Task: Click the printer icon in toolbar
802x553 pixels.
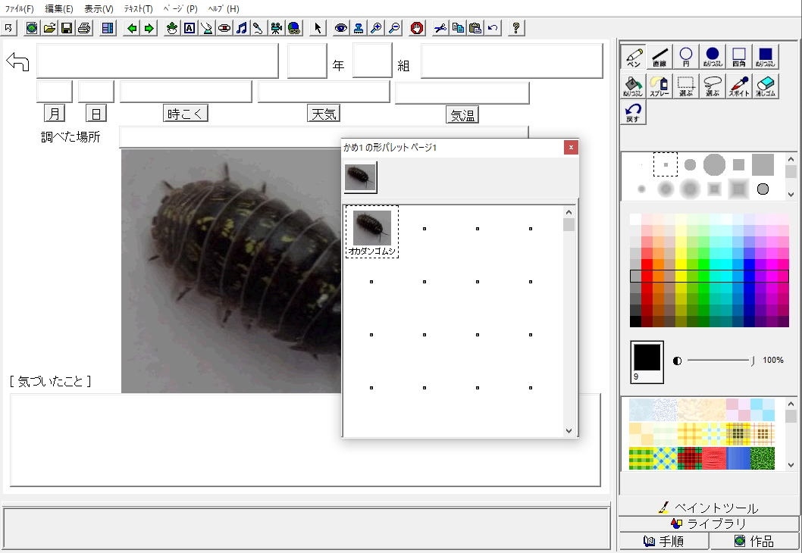Action: 84,28
